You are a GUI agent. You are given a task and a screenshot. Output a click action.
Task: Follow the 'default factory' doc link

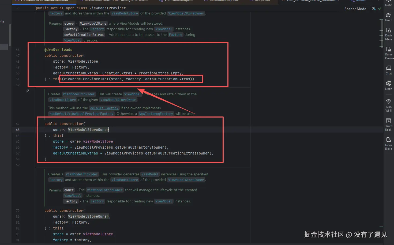[x=104, y=108]
